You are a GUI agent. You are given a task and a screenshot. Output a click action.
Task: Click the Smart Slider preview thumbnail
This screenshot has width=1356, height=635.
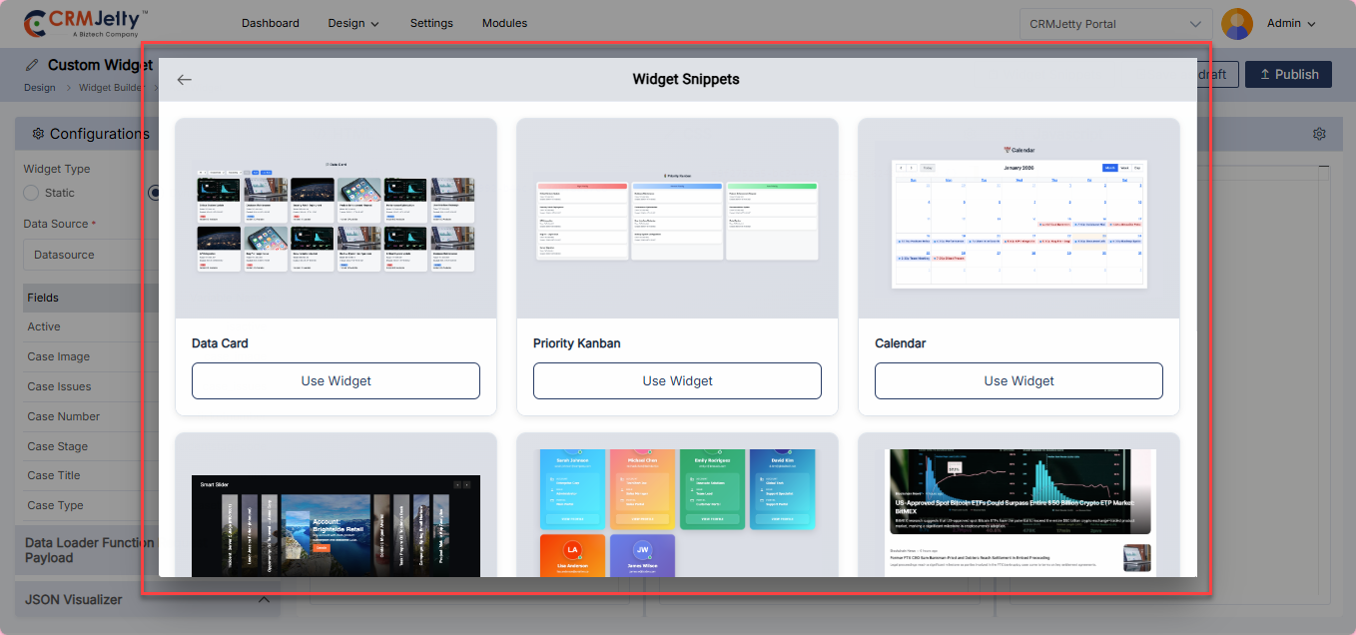[x=336, y=525]
